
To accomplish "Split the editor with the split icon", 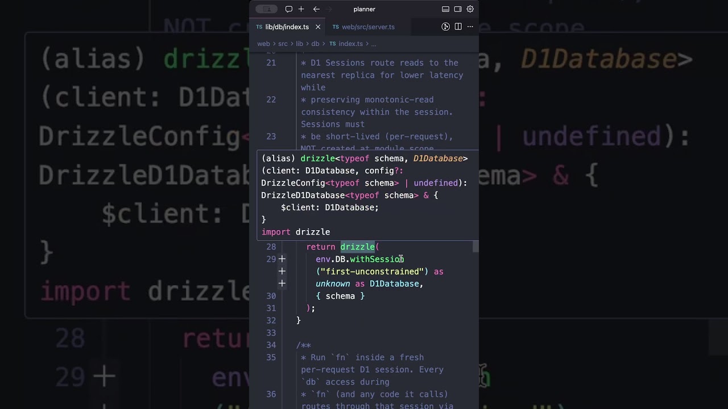I will tap(458, 27).
